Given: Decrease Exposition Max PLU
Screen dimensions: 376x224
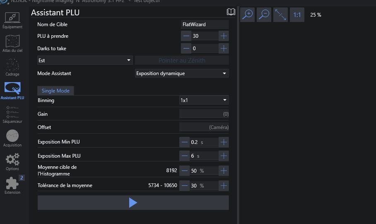Looking at the screenshot, I should (184, 156).
